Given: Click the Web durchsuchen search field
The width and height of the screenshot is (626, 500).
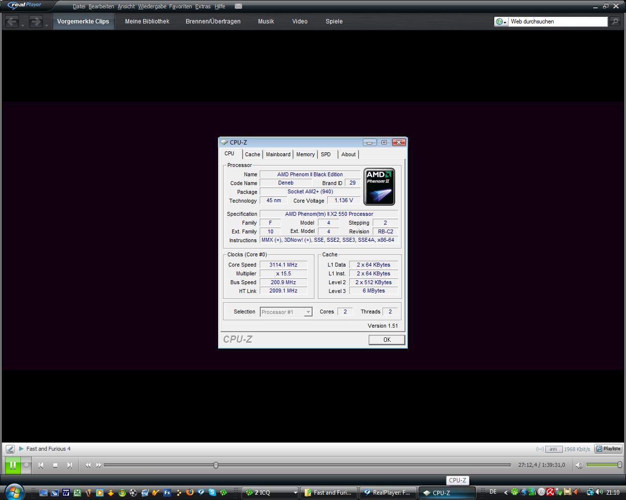Looking at the screenshot, I should pos(558,21).
